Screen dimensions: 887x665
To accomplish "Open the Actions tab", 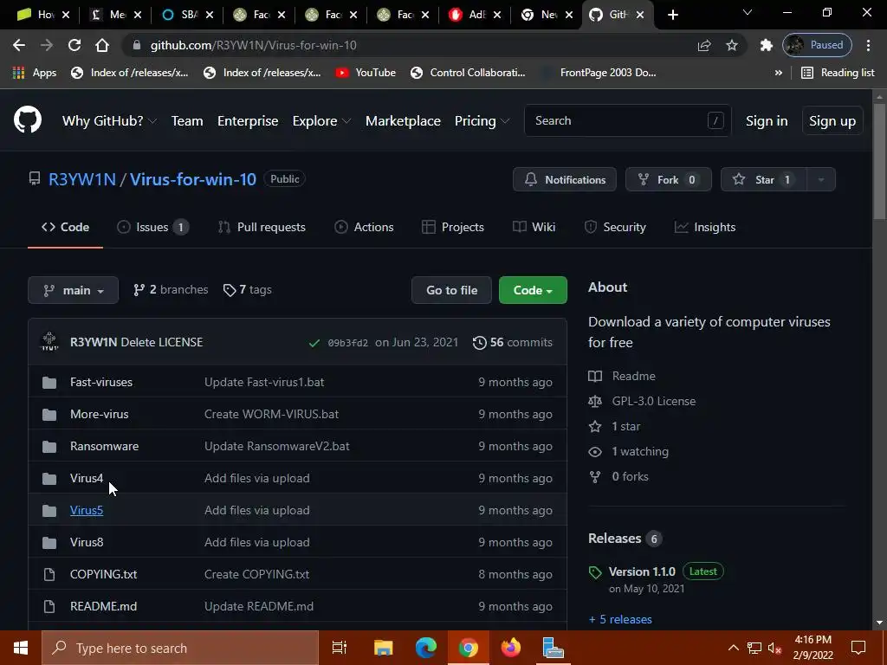I will 364,227.
